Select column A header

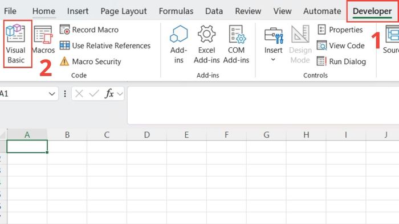[27, 135]
